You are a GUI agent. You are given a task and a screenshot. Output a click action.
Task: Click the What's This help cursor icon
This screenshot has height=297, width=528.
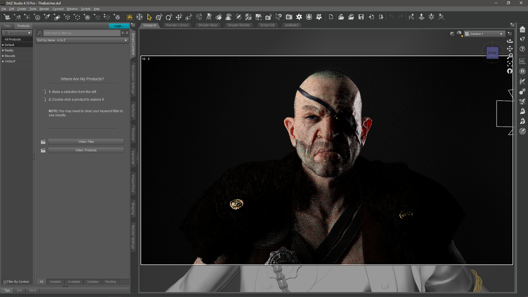pos(522,39)
